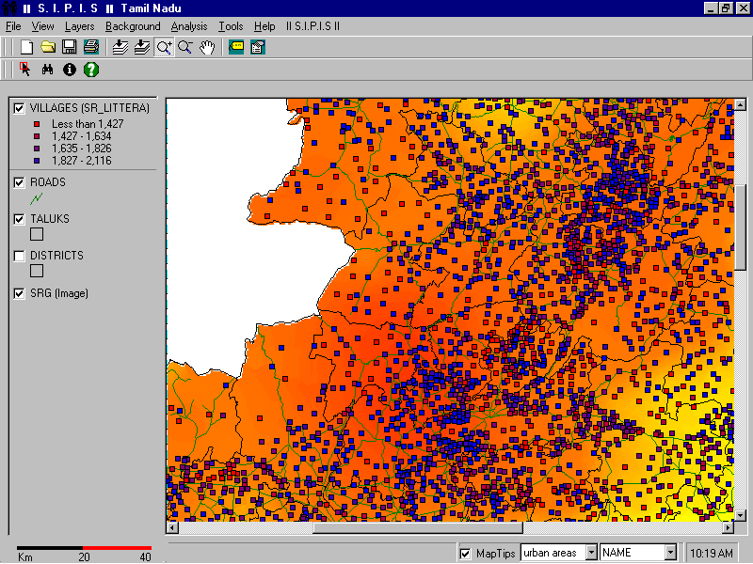
Task: Click the '10:19 AM' clock panel
Action: coord(712,553)
